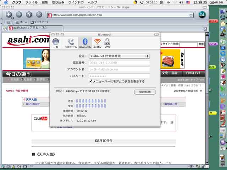This screenshot has height=170, width=227.
Task: Toggle Netscape window toolbar pill button
Action: pyautogui.click(x=205, y=7)
